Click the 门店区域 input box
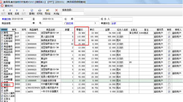The image size is (183, 102). coord(84,23)
